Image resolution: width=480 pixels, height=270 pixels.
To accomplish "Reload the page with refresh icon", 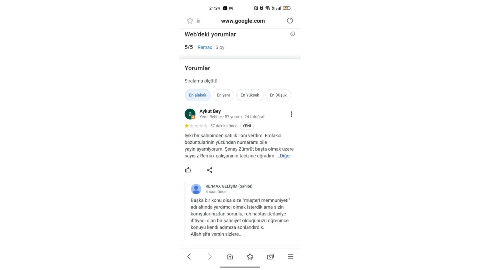I will pos(290,21).
